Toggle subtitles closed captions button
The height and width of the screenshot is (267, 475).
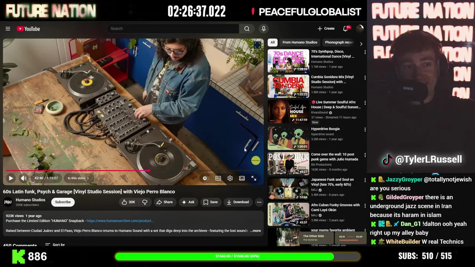coord(218,178)
